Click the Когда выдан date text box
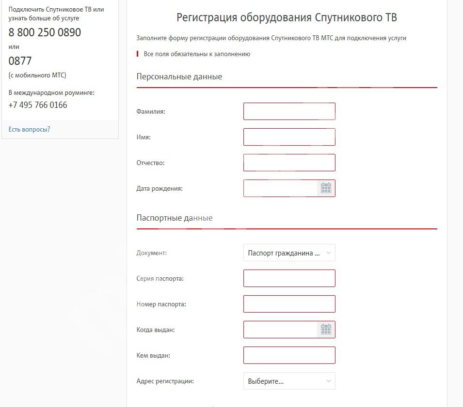This screenshot has width=463, height=407. (281, 330)
